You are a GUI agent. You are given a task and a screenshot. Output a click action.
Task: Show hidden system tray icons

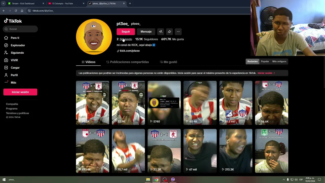point(284,180)
